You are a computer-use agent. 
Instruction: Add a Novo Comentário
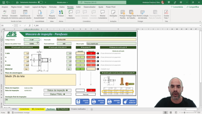[70, 15]
